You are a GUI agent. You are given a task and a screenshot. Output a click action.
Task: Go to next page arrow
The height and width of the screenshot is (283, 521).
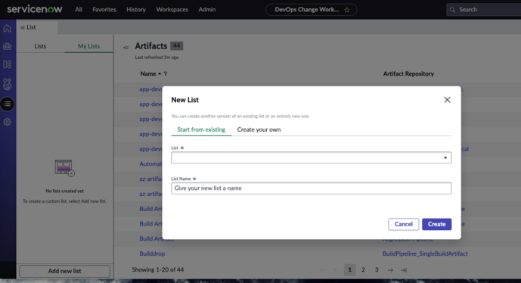[390, 270]
